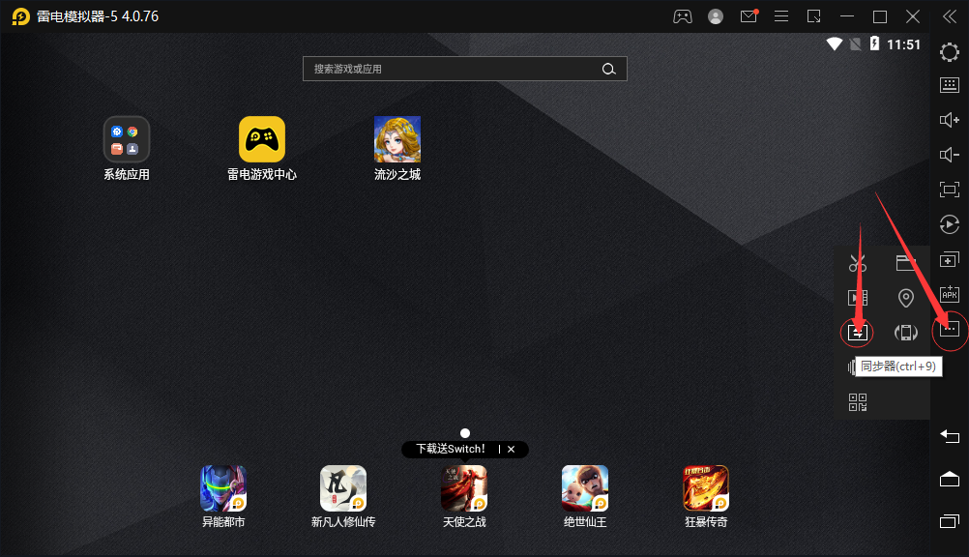Image resolution: width=969 pixels, height=557 pixels.
Task: Click the no-SIM status icon
Action: (855, 44)
